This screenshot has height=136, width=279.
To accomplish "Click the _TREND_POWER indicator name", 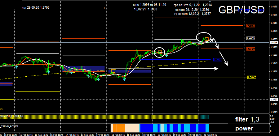I will click(x=9, y=126).
